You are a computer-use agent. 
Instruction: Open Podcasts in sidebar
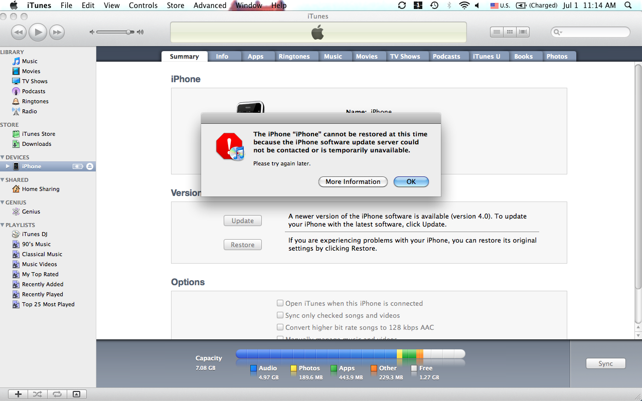(x=33, y=91)
